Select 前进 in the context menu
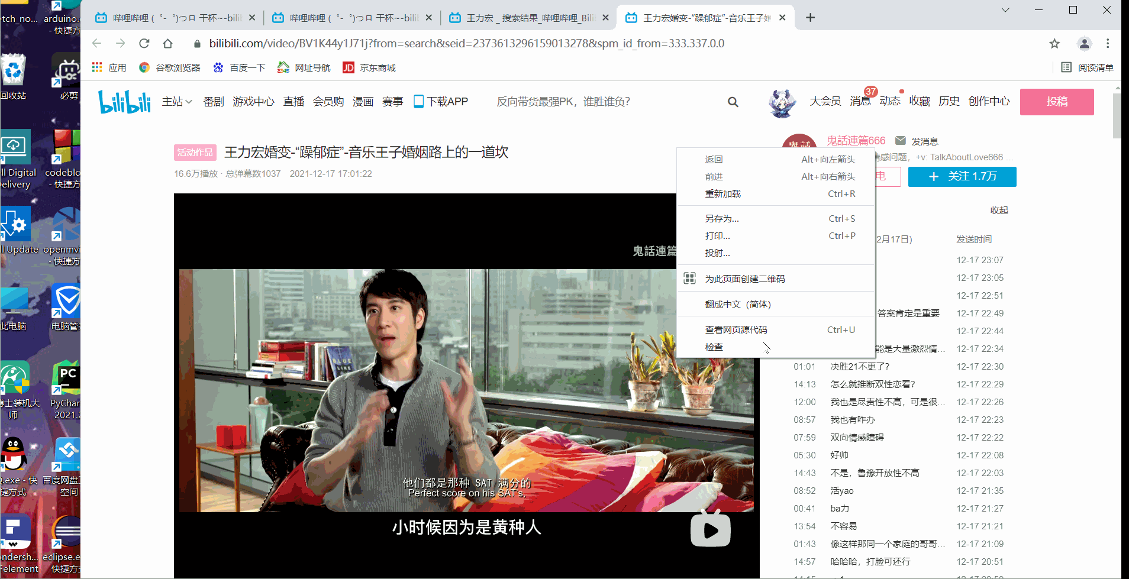This screenshot has height=579, width=1129. [776, 176]
